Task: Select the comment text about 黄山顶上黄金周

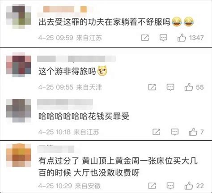Action: pos(118,167)
